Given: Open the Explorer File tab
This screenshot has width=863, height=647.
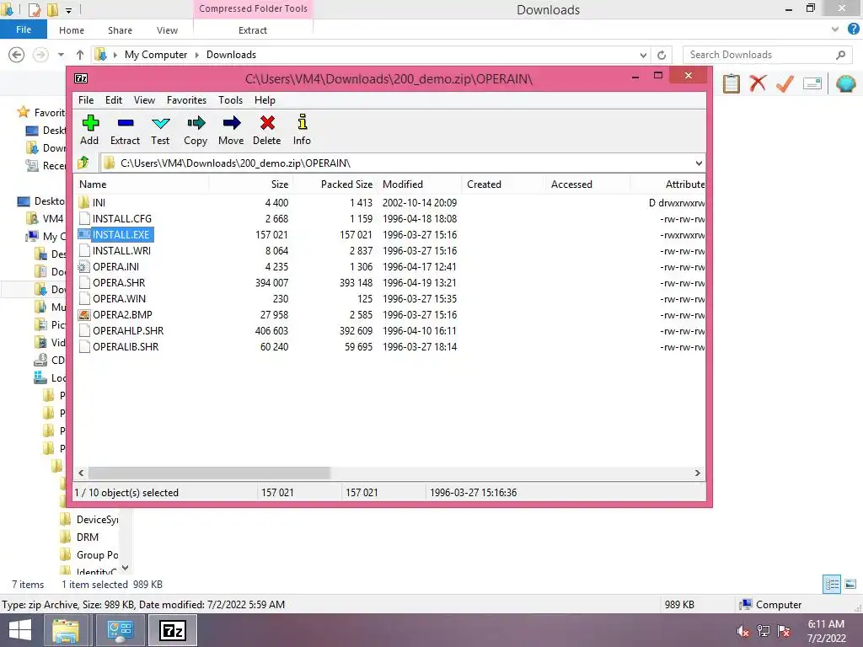Looking at the screenshot, I should coord(24,29).
